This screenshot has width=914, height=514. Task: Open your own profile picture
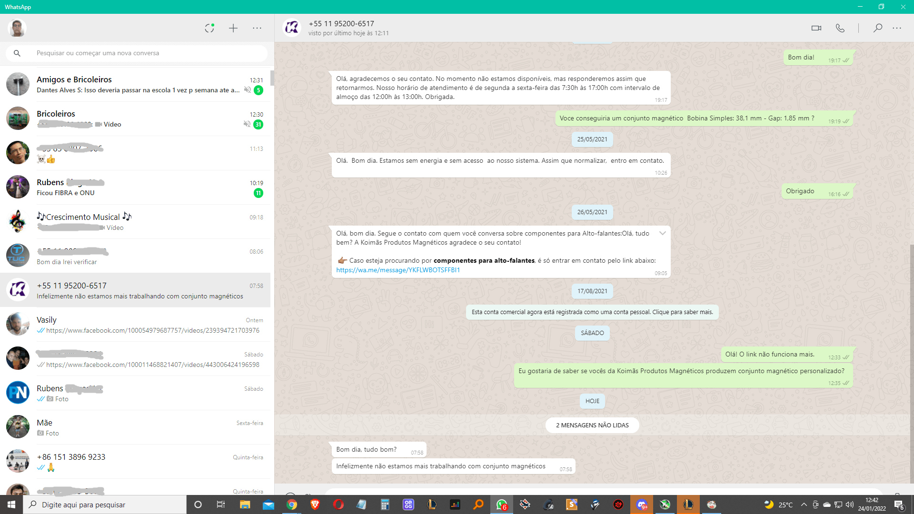click(x=17, y=28)
